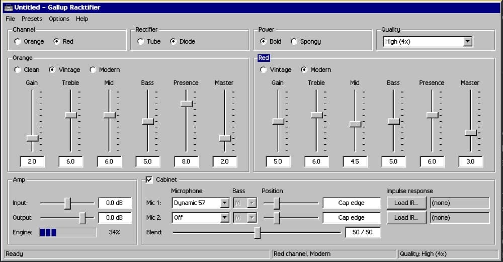This screenshot has height=262, width=503.
Task: Open Mic 2 microphone dropdown showing Off
Action: point(201,218)
